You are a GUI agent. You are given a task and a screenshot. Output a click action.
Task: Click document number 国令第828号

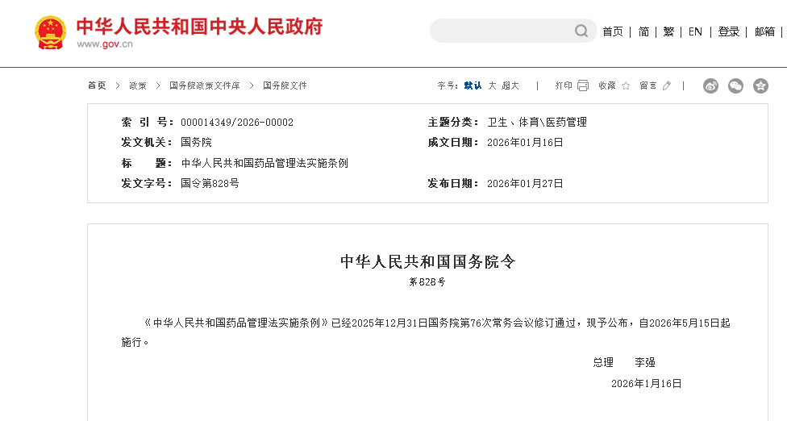(210, 184)
